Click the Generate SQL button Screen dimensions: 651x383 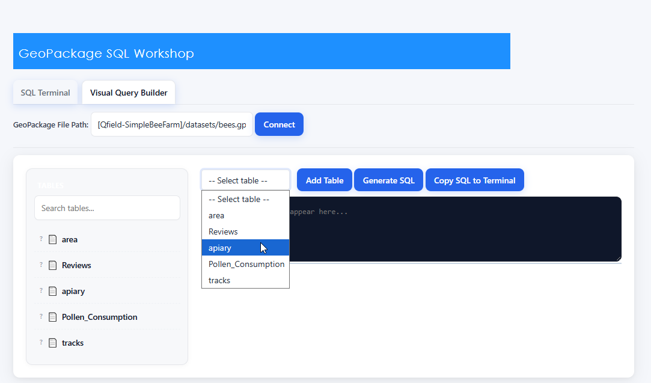[388, 180]
